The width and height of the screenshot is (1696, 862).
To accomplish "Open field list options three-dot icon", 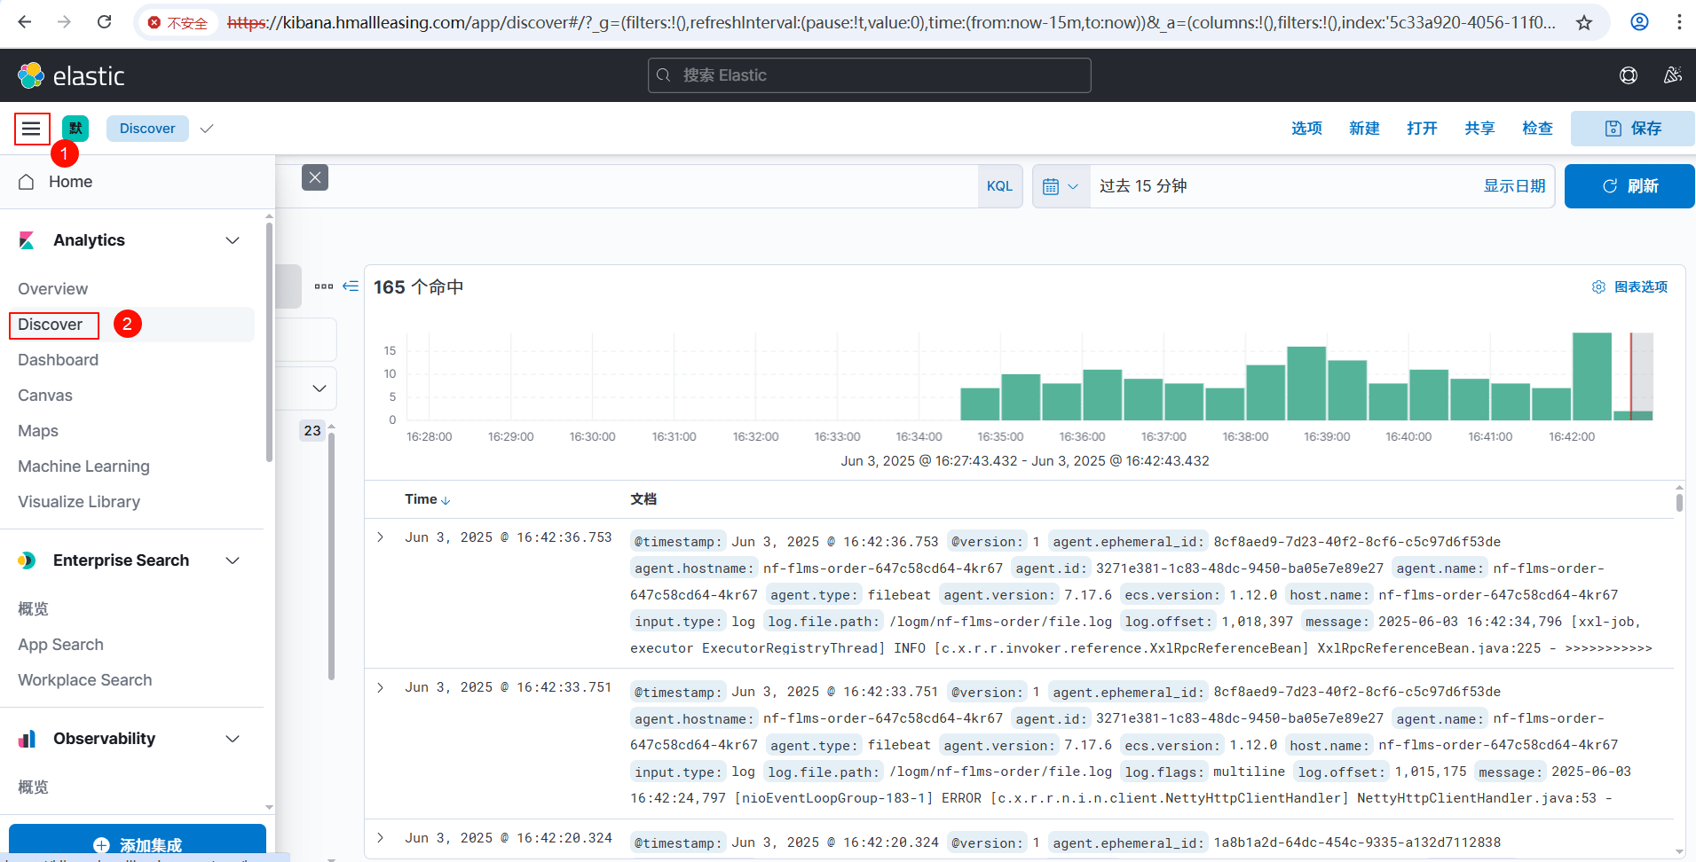I will tap(324, 286).
